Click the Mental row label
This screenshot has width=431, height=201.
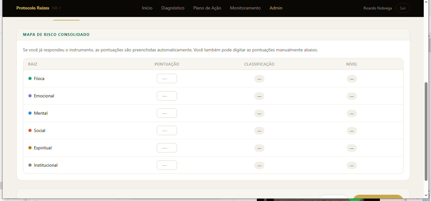tap(41, 113)
